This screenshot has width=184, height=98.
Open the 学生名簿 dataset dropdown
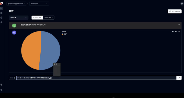click(x=19, y=18)
